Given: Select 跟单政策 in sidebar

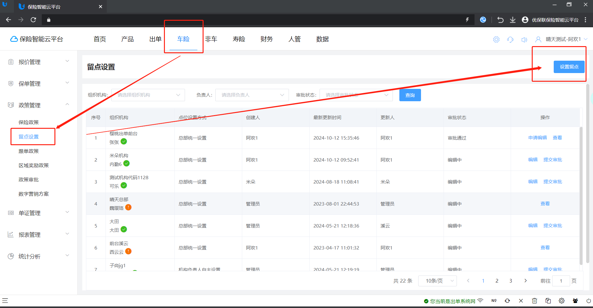Looking at the screenshot, I should (28, 151).
